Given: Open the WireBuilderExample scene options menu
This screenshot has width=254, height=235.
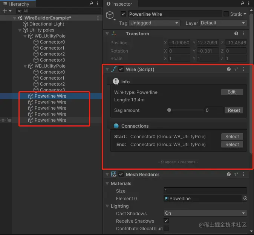Looking at the screenshot, I should click(98, 18).
